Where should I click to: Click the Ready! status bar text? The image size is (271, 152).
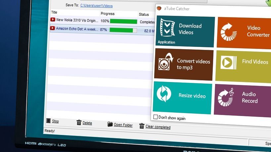coord(50,131)
